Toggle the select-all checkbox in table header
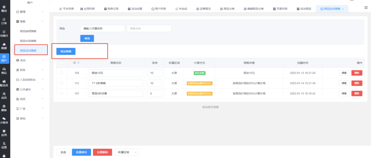371x158 pixels. pos(61,63)
